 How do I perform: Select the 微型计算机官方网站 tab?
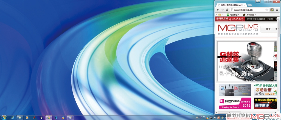click(231, 5)
